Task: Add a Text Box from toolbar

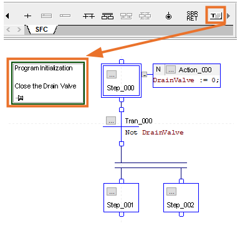Action: [x=216, y=16]
